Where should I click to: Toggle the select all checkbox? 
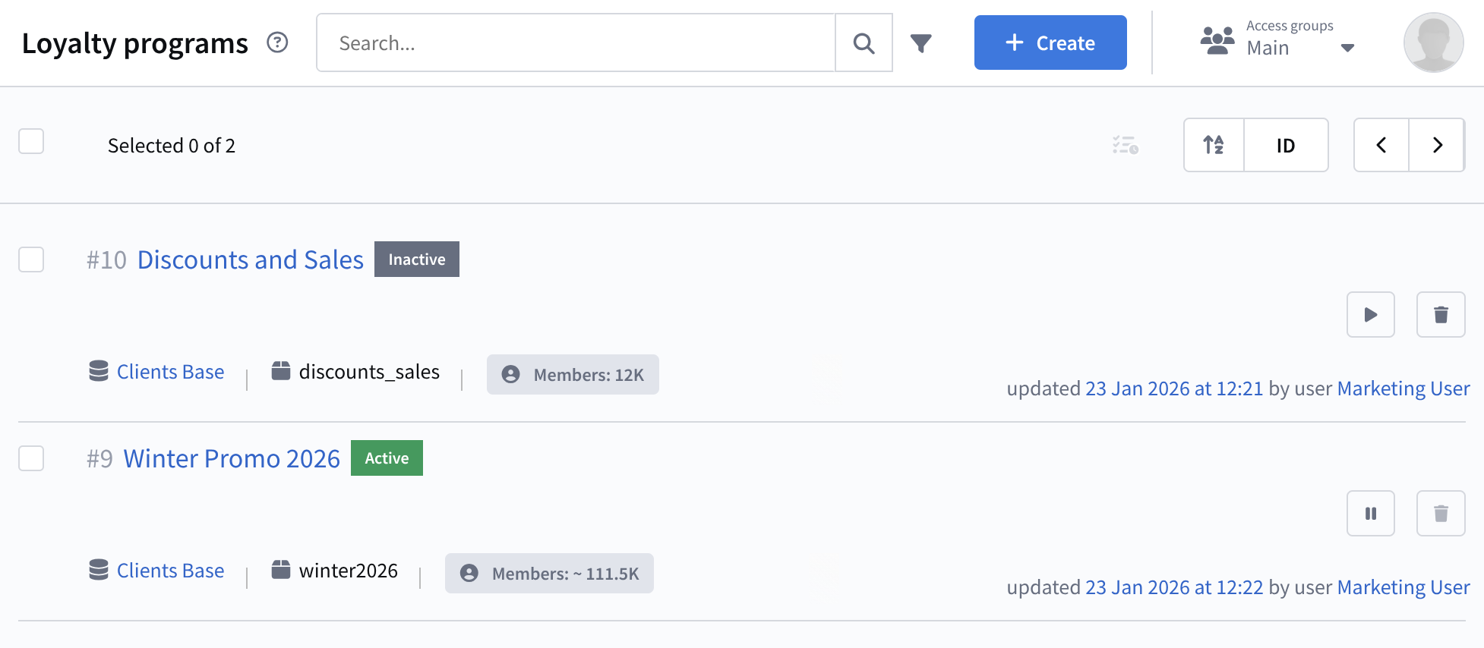[x=31, y=142]
